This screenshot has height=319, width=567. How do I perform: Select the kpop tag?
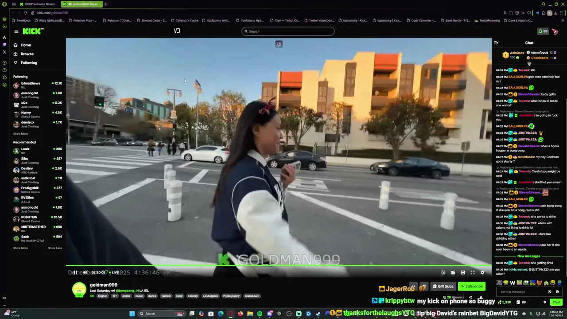point(179,296)
